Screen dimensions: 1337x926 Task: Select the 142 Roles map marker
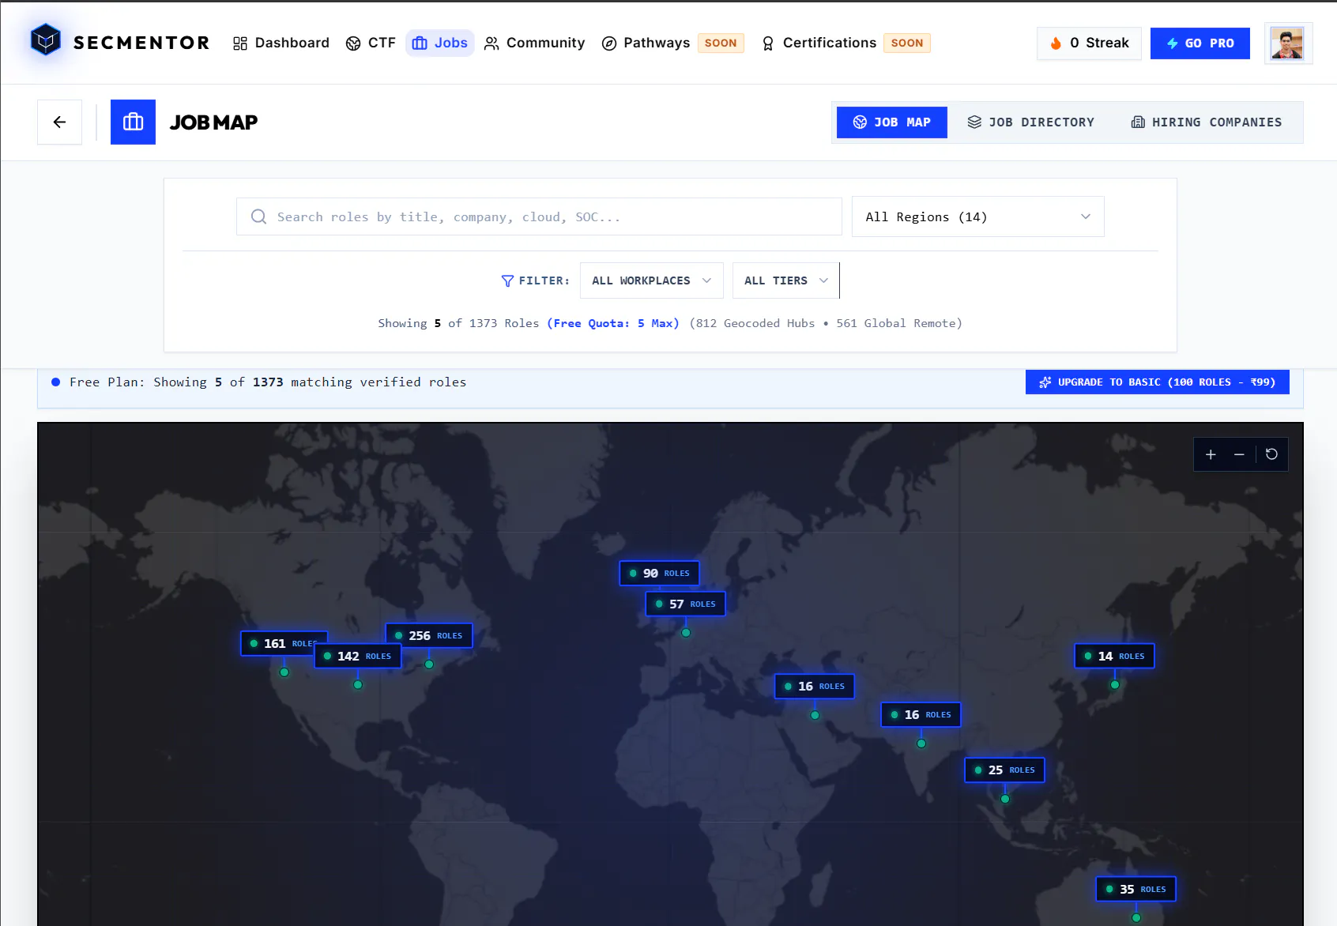click(358, 656)
